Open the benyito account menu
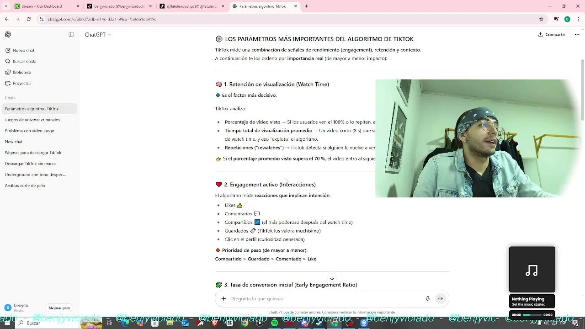Screen dimensions: 585x329 [x=21, y=308]
